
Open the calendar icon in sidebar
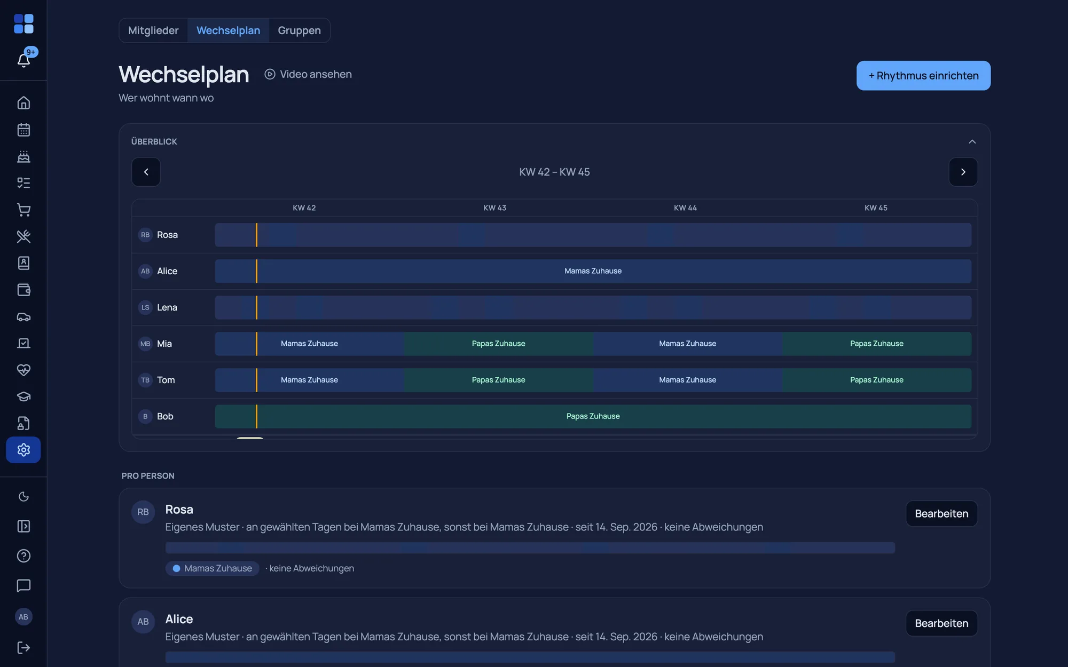(x=23, y=130)
